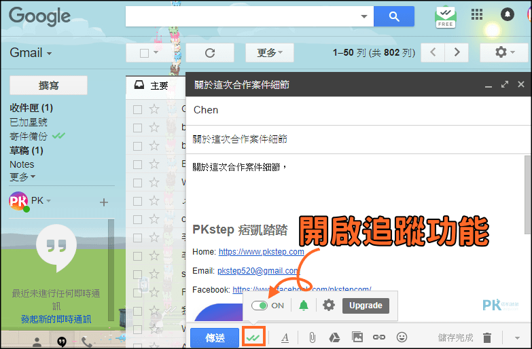Open the pkstep.com home link
This screenshot has height=349, width=532.
(x=262, y=252)
